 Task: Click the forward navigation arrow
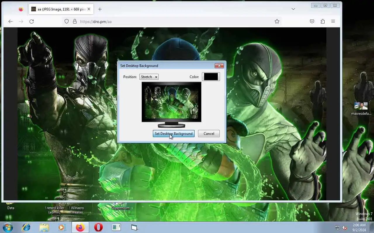click(x=21, y=21)
